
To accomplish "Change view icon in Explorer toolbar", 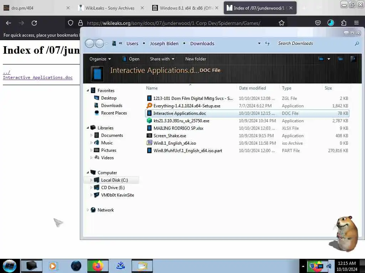I will coord(321,59).
